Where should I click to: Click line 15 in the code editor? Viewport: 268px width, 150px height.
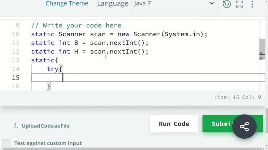tap(148, 77)
